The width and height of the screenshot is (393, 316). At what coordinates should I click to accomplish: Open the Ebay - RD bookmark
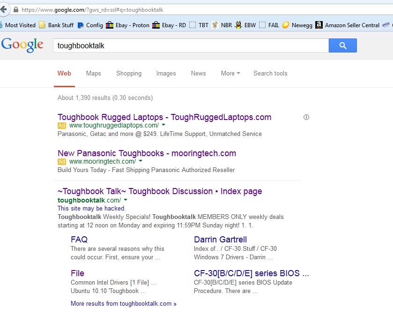tap(169, 25)
